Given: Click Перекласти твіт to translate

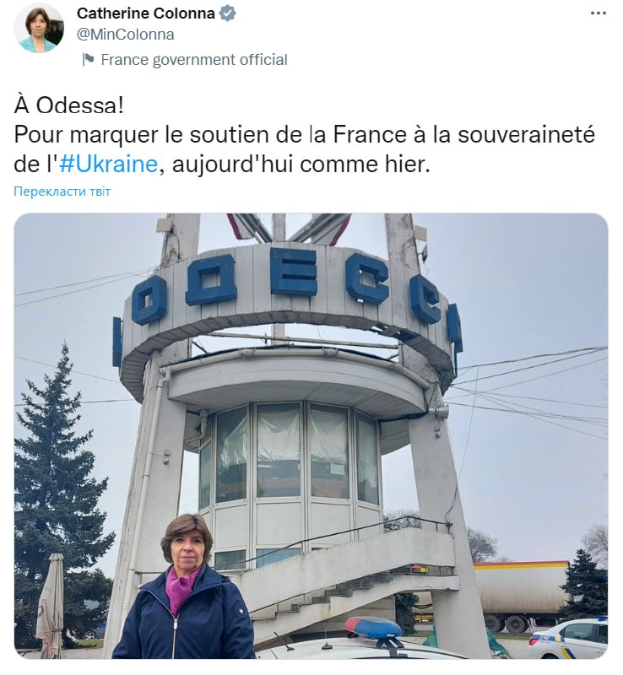Looking at the screenshot, I should [62, 192].
